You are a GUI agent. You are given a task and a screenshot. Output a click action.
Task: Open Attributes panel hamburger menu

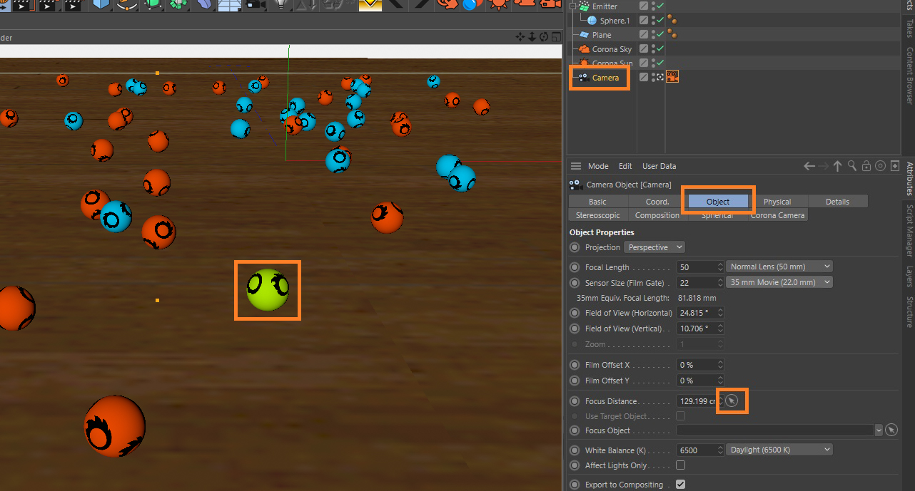pyautogui.click(x=576, y=166)
